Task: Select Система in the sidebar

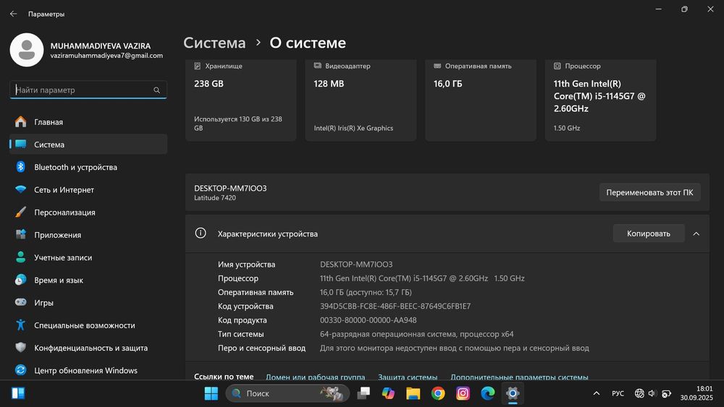Action: click(x=88, y=145)
